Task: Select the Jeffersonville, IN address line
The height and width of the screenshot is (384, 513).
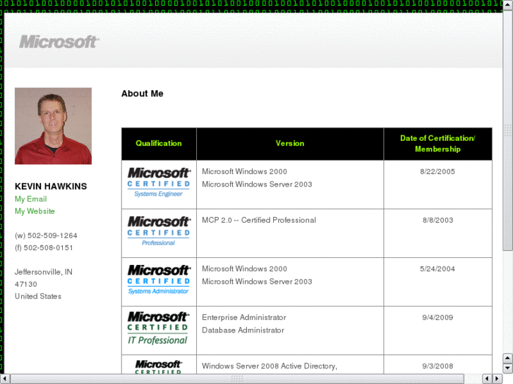Action: 44,272
